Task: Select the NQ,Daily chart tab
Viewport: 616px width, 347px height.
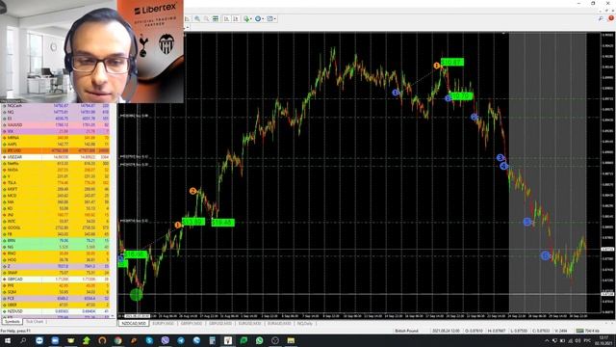Action: pos(304,324)
